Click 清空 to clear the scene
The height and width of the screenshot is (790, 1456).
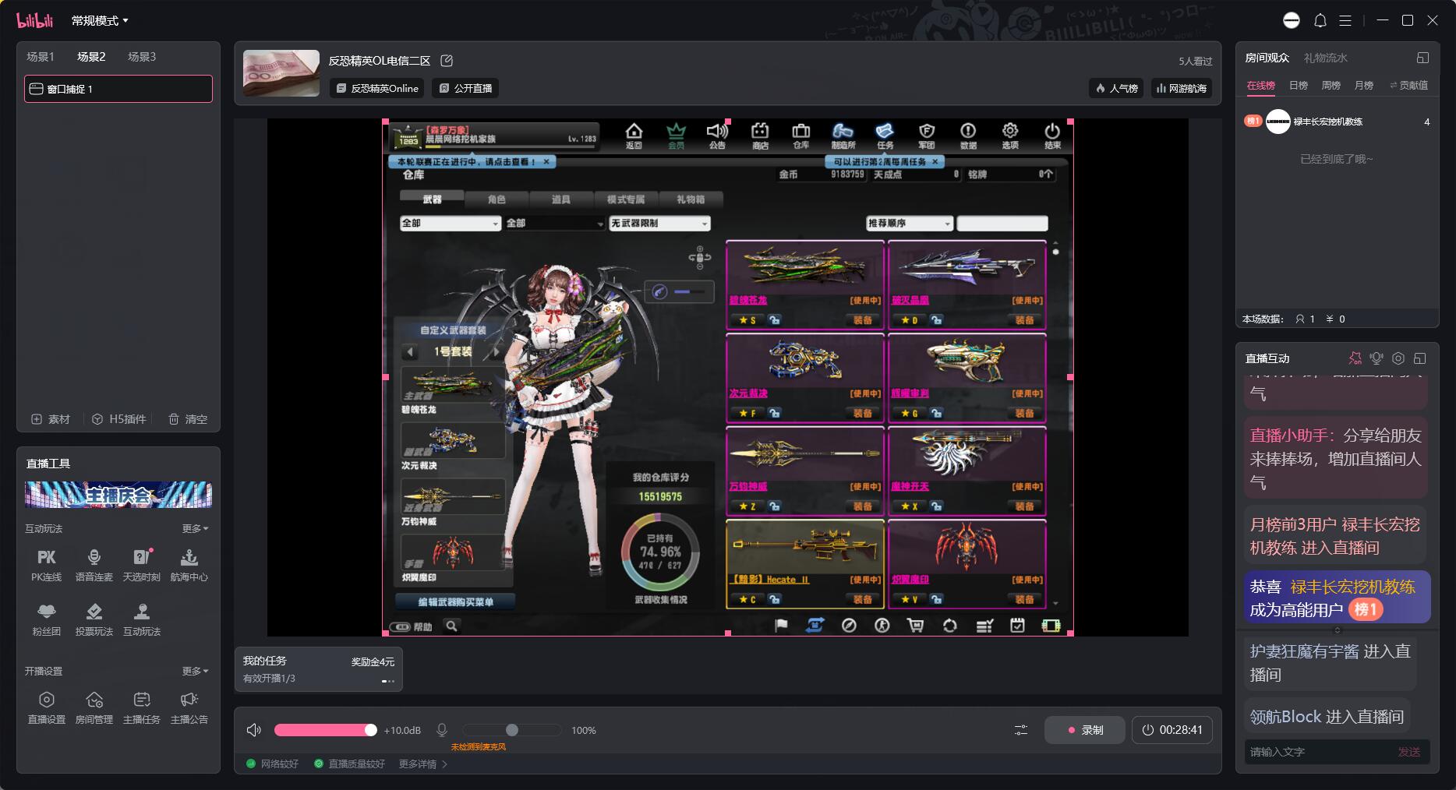(188, 419)
